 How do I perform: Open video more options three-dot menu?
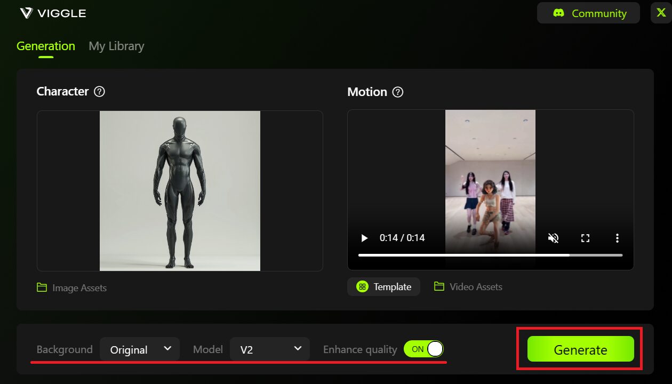(x=617, y=238)
